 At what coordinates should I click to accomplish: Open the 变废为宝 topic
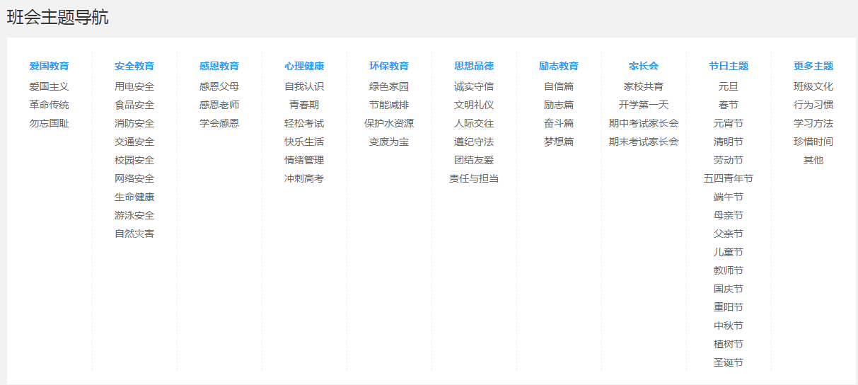[x=389, y=142]
